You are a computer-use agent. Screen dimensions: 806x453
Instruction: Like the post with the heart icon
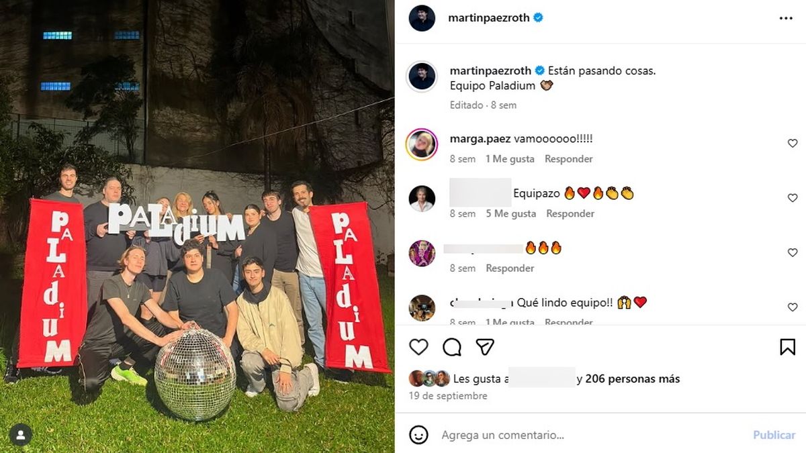pyautogui.click(x=418, y=347)
